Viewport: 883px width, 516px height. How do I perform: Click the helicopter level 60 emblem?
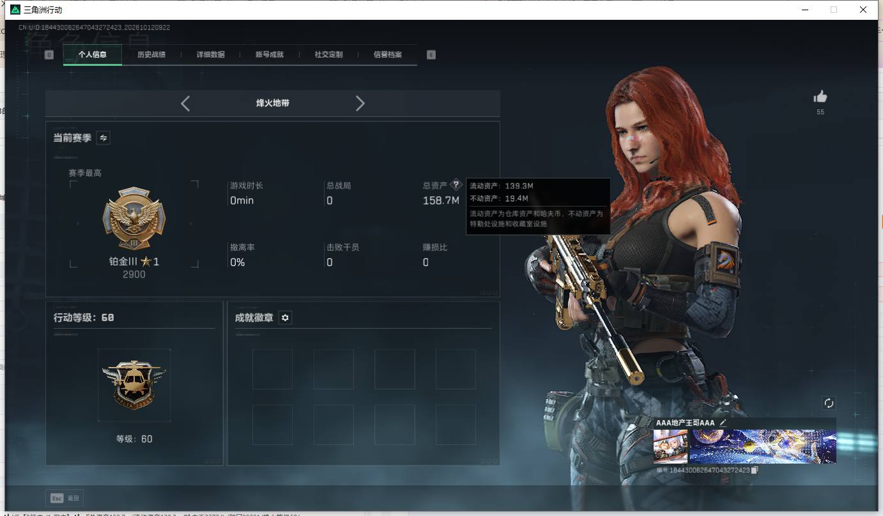(134, 385)
